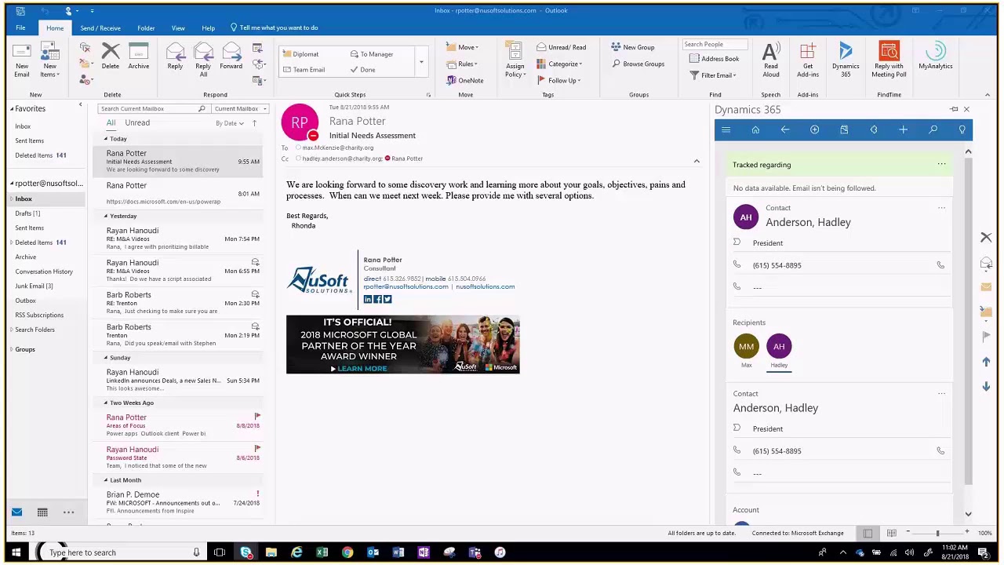1004x565 pixels.
Task: Collapse the Favorites section
Action: click(x=12, y=109)
